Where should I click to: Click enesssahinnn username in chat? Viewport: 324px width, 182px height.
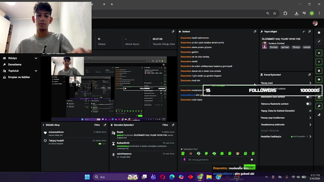188,95
